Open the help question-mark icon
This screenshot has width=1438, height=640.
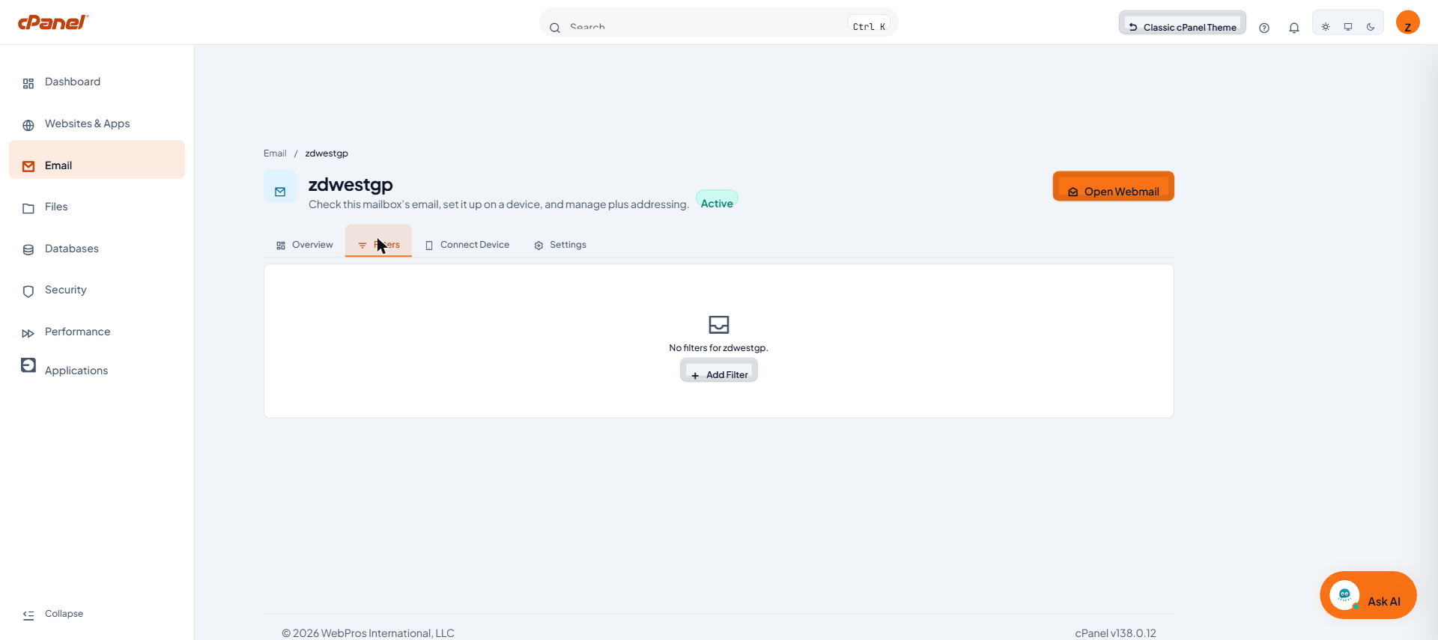(1264, 28)
